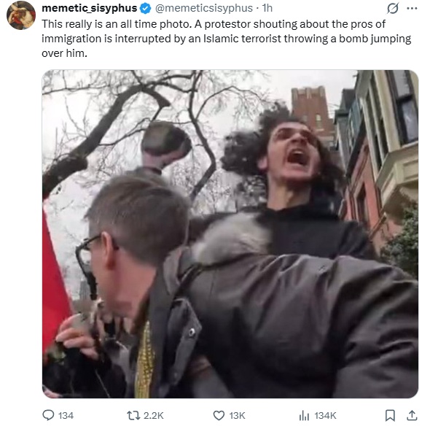Image resolution: width=430 pixels, height=429 pixels.
Task: Open tweet by clicking its text body
Action: click(227, 39)
